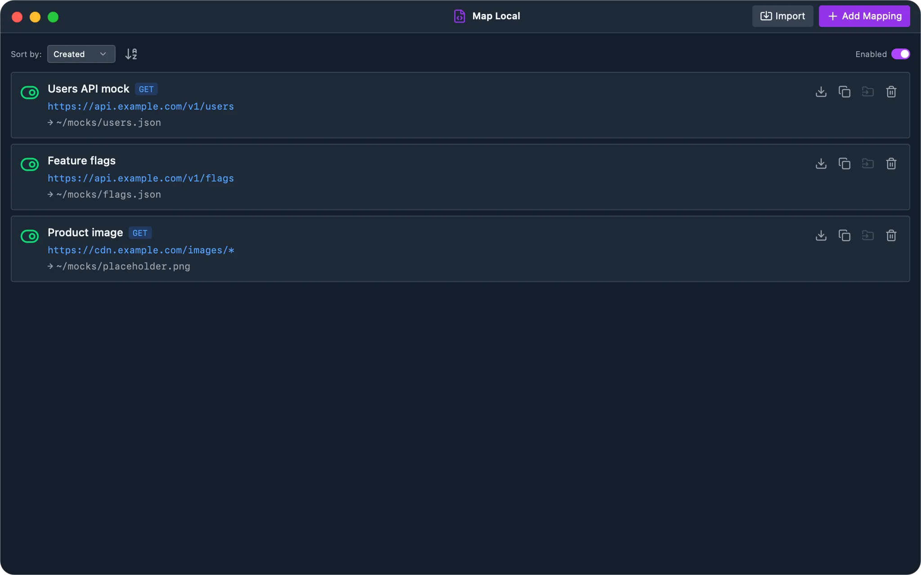This screenshot has width=921, height=575.
Task: Duplicate the Product image mapping
Action: point(845,235)
